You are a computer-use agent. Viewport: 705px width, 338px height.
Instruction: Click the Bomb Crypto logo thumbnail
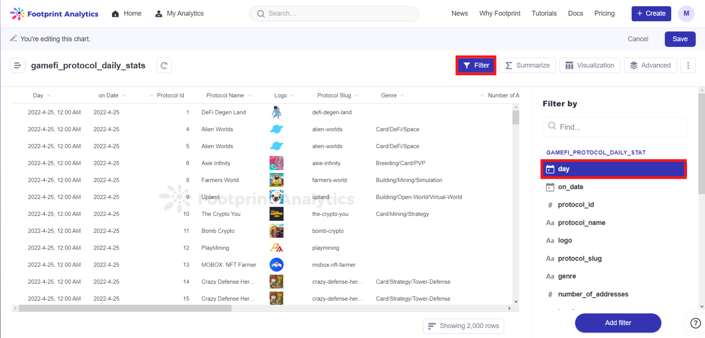click(x=276, y=231)
